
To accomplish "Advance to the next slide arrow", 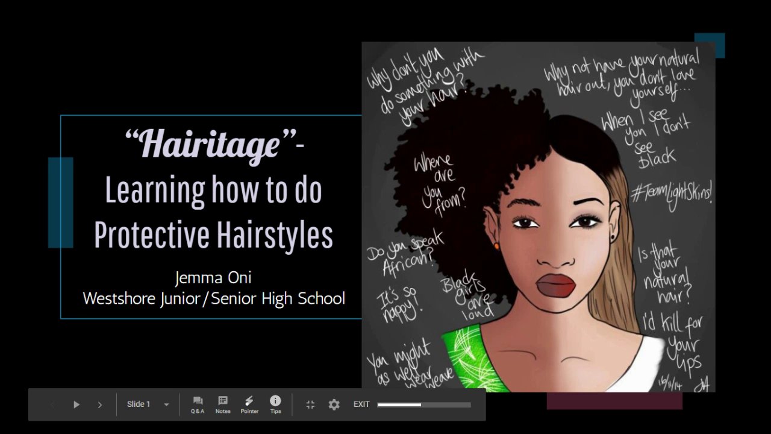I will pos(100,404).
